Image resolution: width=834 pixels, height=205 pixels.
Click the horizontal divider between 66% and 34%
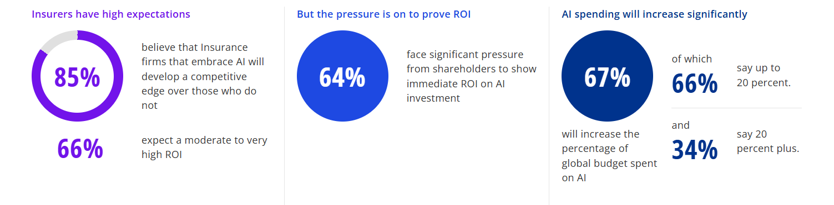click(736, 108)
